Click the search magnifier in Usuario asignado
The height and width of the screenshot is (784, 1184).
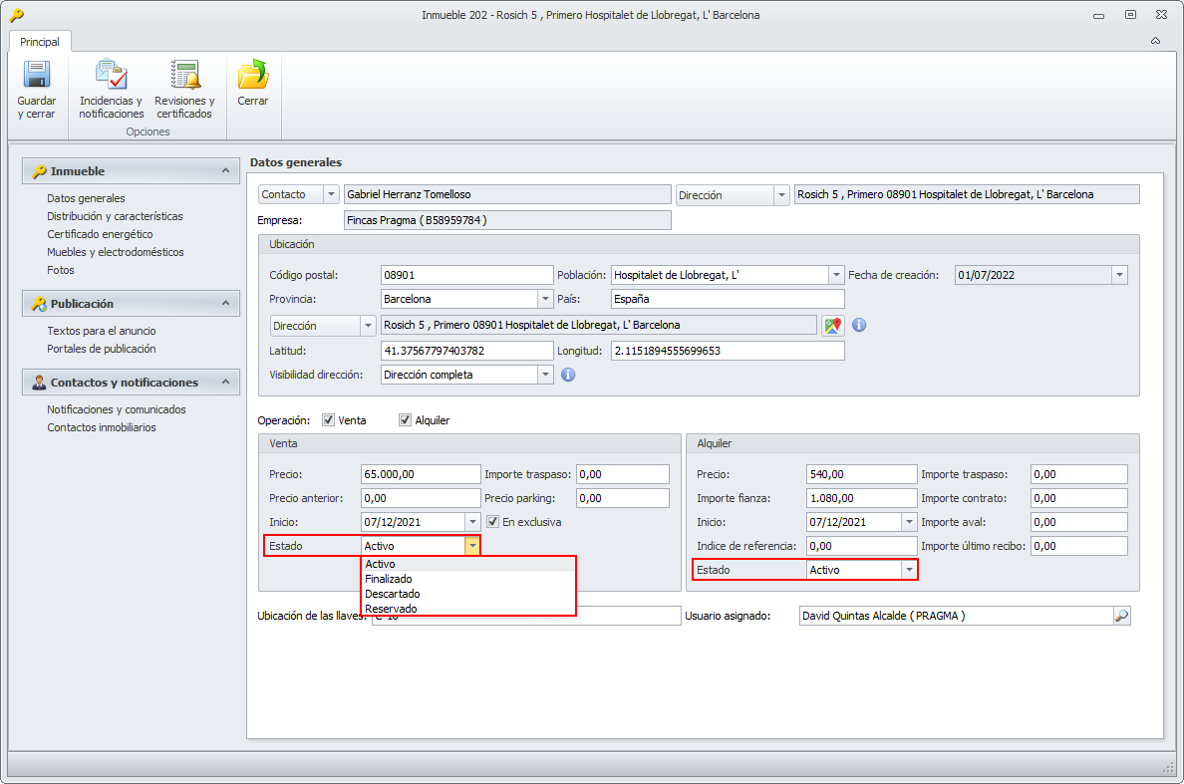point(1121,617)
